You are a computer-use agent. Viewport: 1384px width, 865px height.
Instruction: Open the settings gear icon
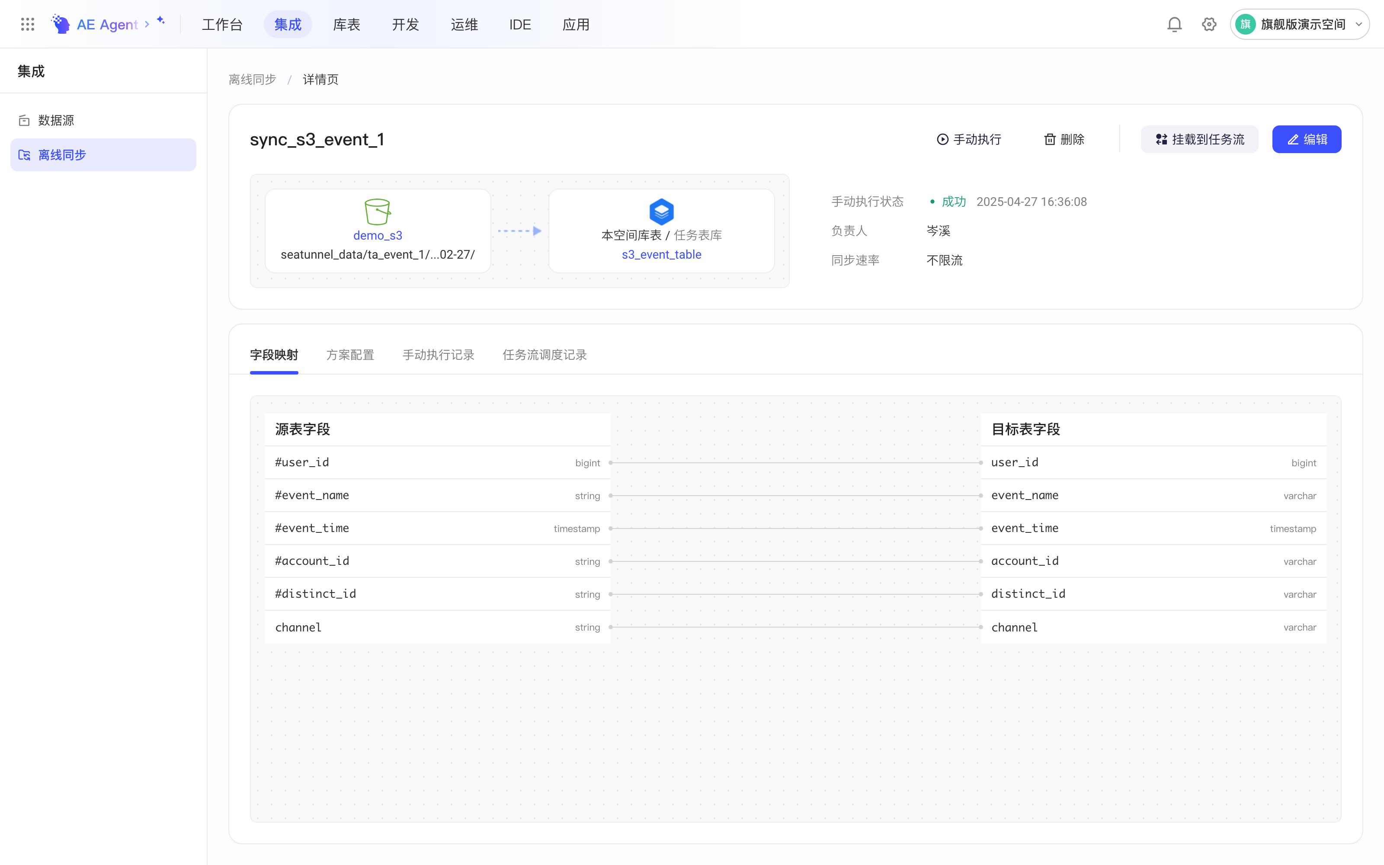point(1209,24)
